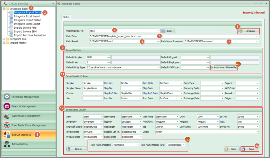Viewport: 270px width, 158px height.
Task: Click the Financial Management module icon
Action: tap(7, 106)
